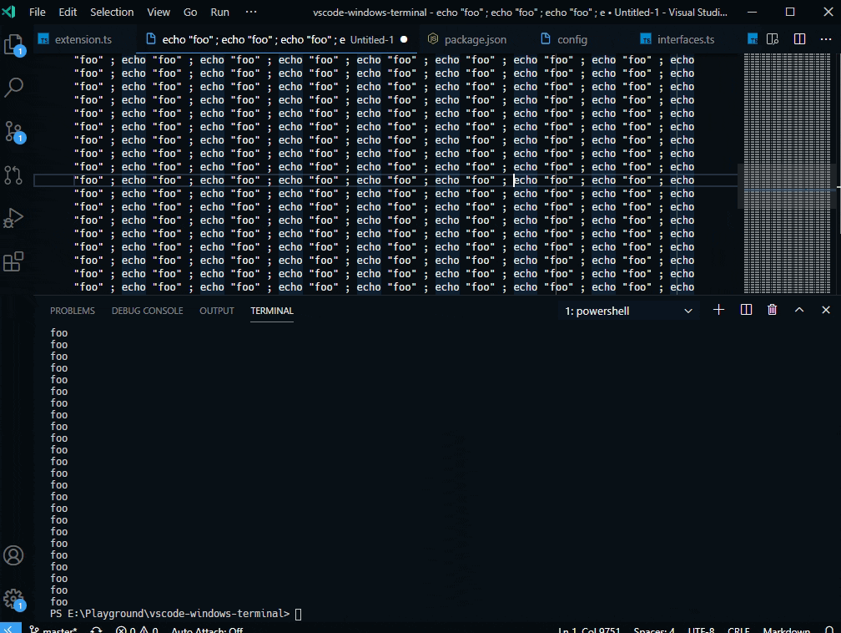841x633 pixels.
Task: Switch to the DEBUG CONSOLE panel tab
Action: tap(147, 311)
